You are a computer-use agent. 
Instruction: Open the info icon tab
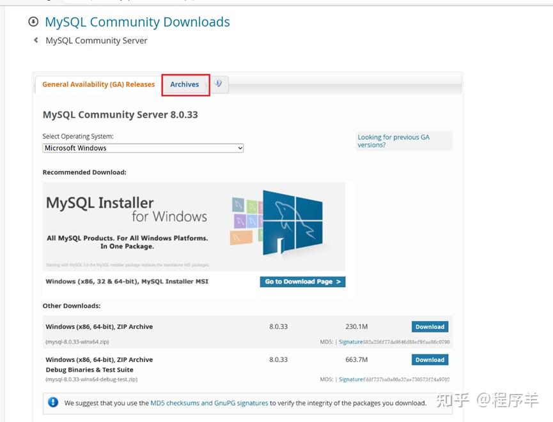218,84
